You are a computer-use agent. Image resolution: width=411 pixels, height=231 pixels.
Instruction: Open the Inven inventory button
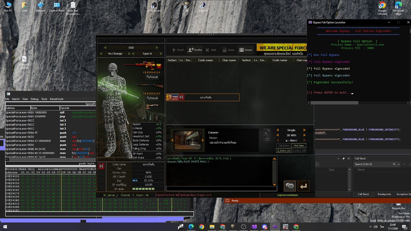pyautogui.click(x=246, y=50)
